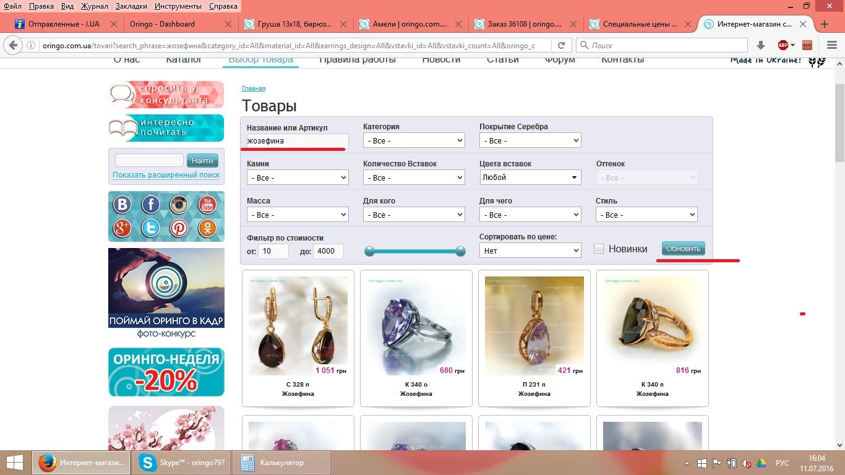The height and width of the screenshot is (475, 845).
Task: Click Windows Start button
Action: tap(15, 463)
